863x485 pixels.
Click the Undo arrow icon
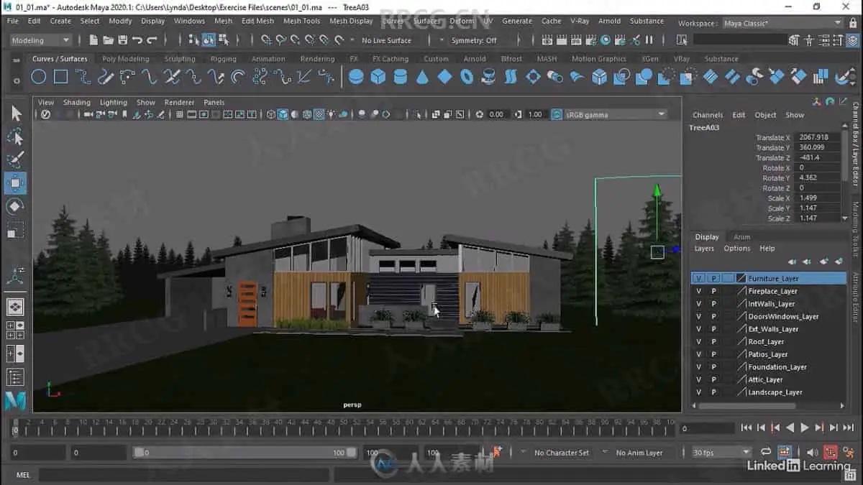coord(137,40)
